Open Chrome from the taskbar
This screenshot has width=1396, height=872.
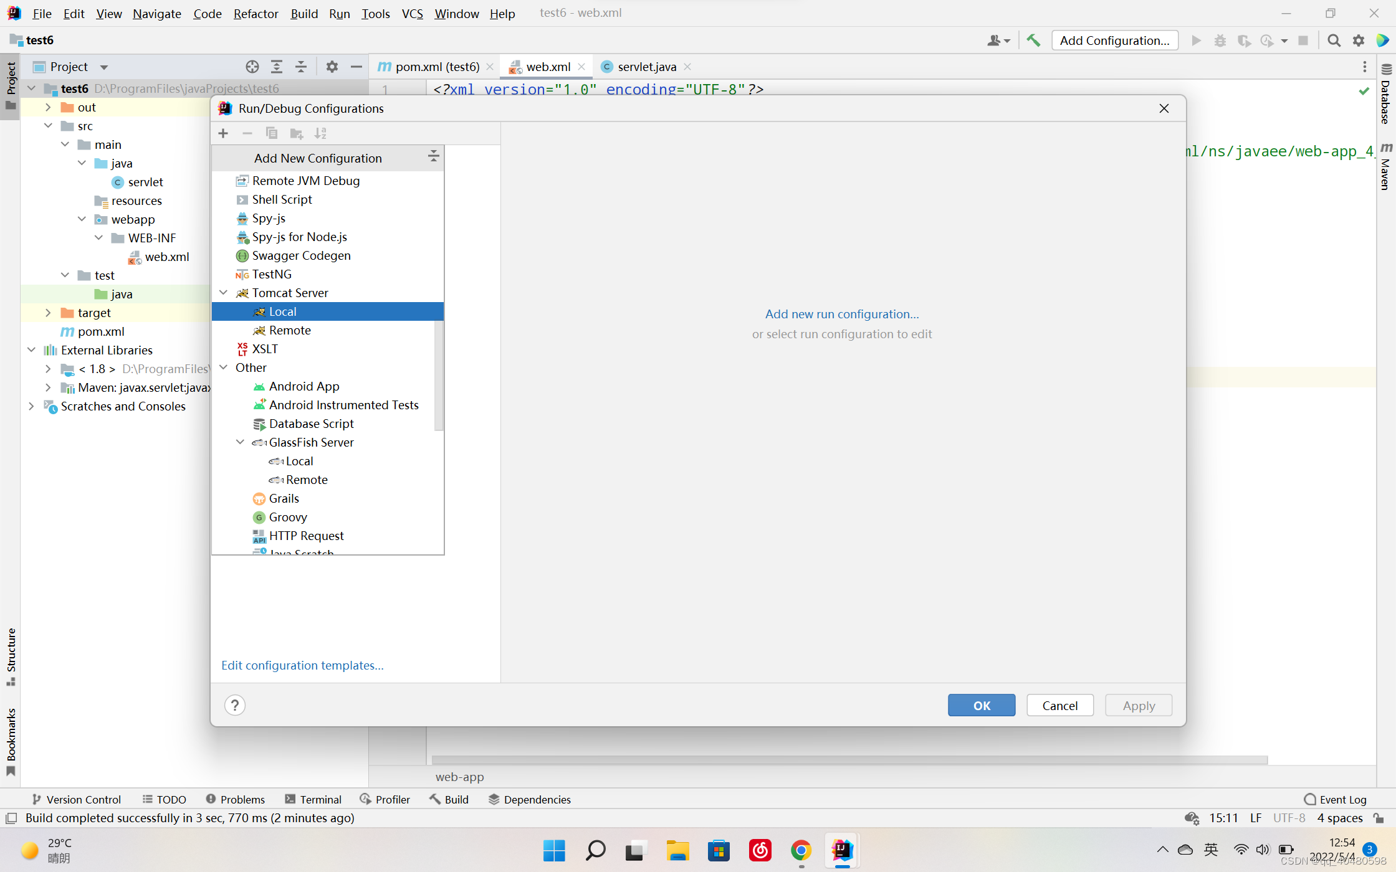[801, 850]
